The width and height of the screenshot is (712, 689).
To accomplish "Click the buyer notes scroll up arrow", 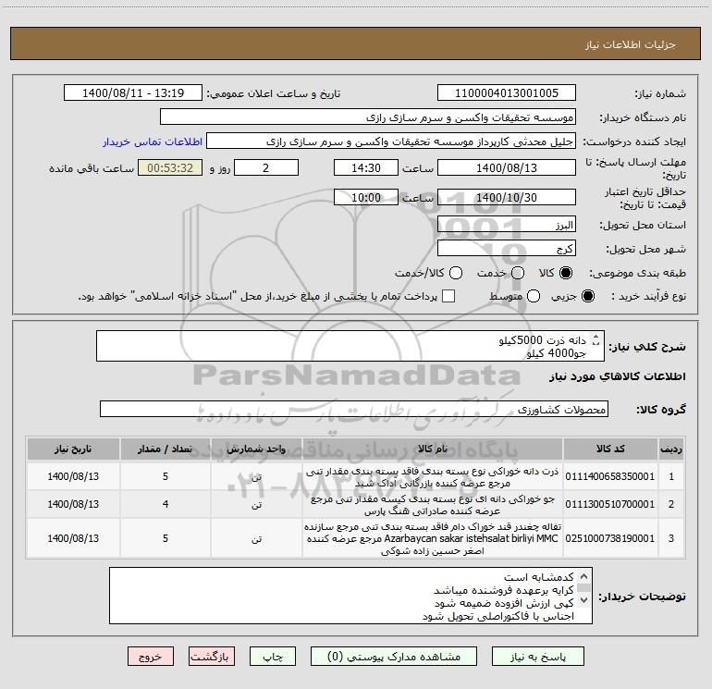I will click(x=584, y=576).
